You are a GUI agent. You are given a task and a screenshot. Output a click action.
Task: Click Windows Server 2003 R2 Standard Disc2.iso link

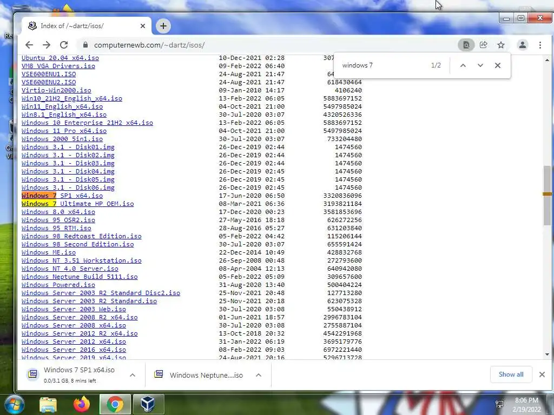101,293
